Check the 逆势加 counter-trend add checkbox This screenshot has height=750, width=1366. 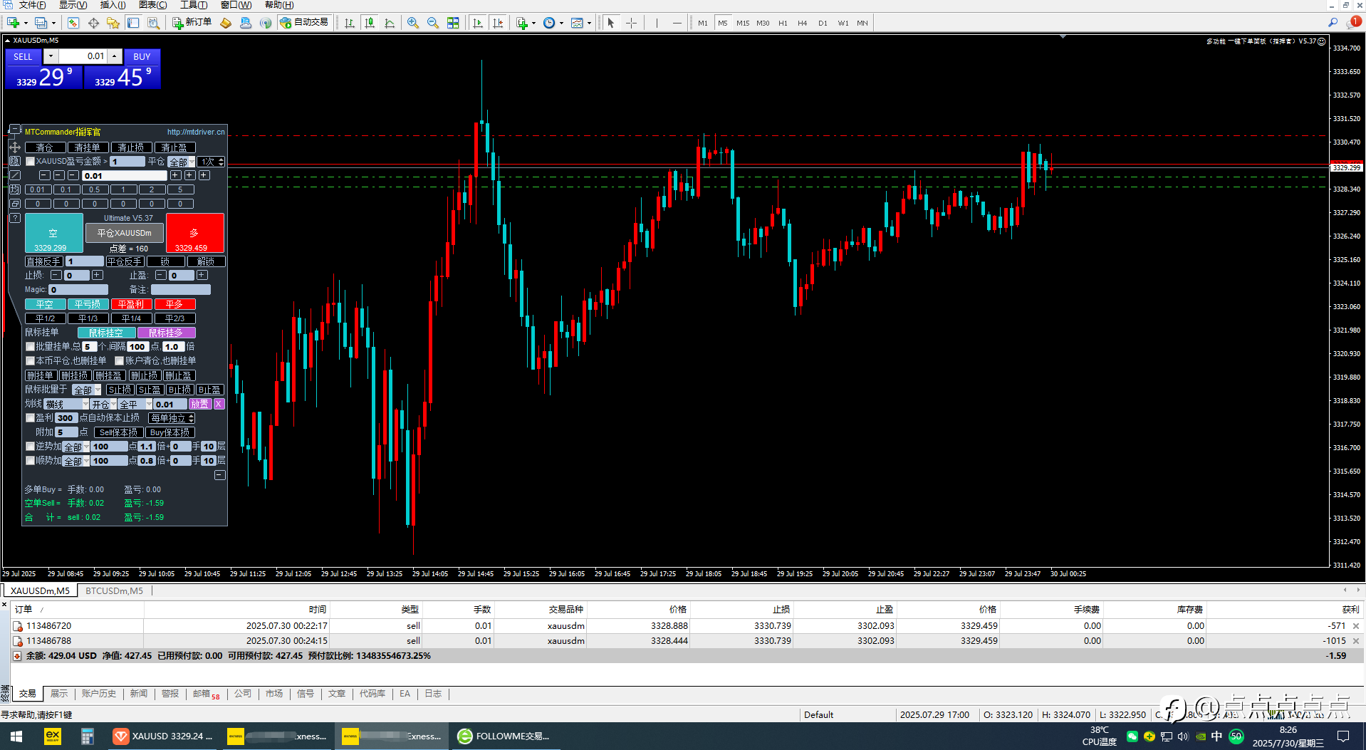(x=31, y=447)
